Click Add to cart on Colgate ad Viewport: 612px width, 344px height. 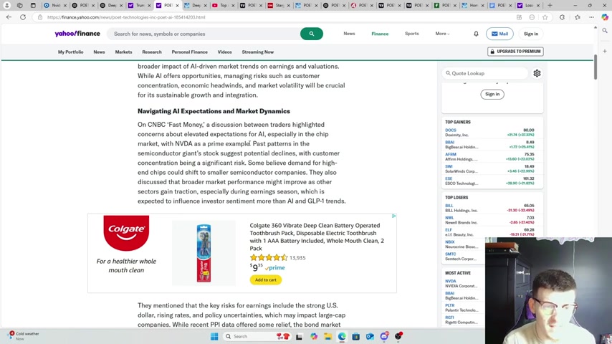pos(266,279)
